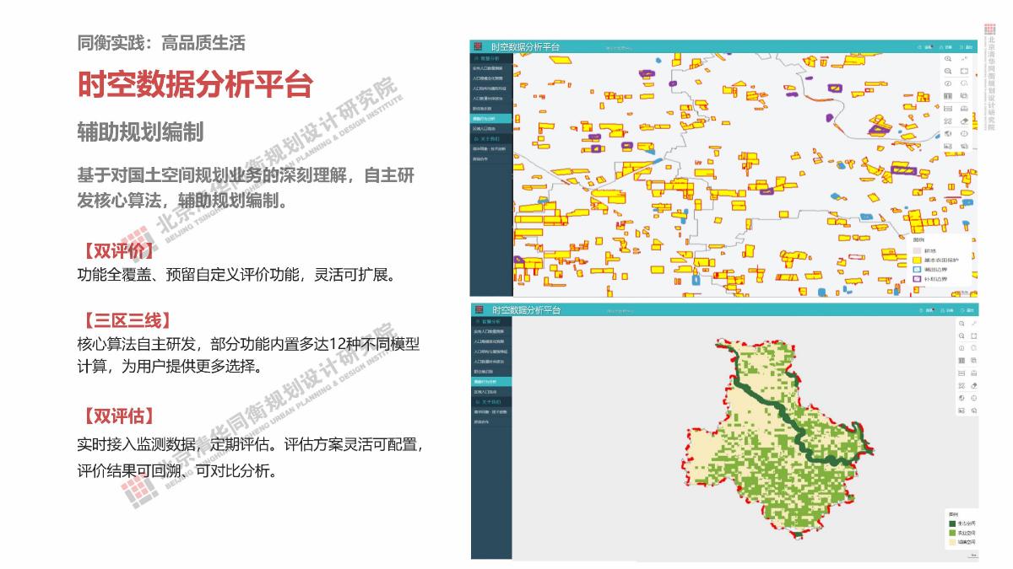
Task: Select the eraser tool in lower map toolbar
Action: [x=973, y=385]
